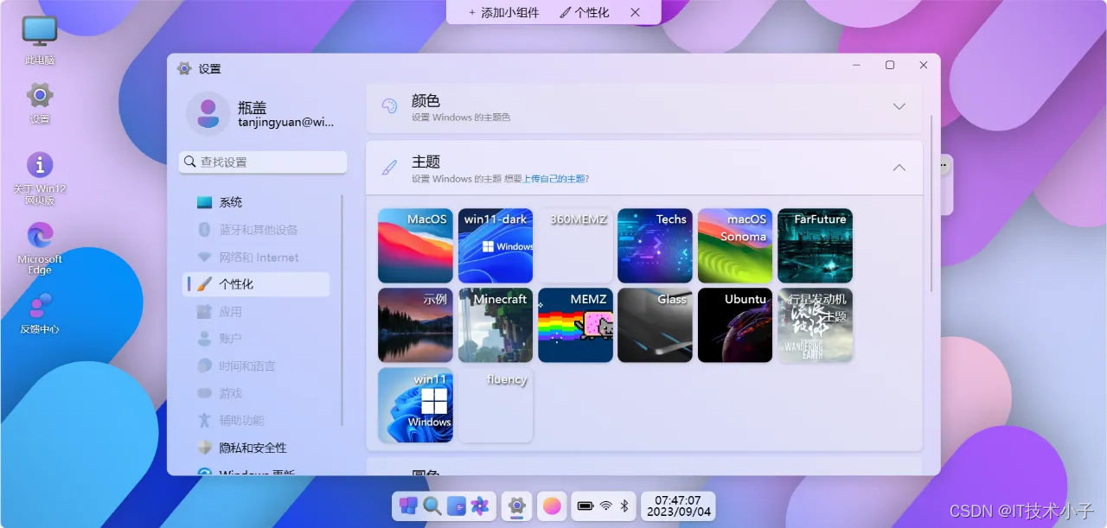Open 辅助功能 in the sidebar

click(x=256, y=421)
